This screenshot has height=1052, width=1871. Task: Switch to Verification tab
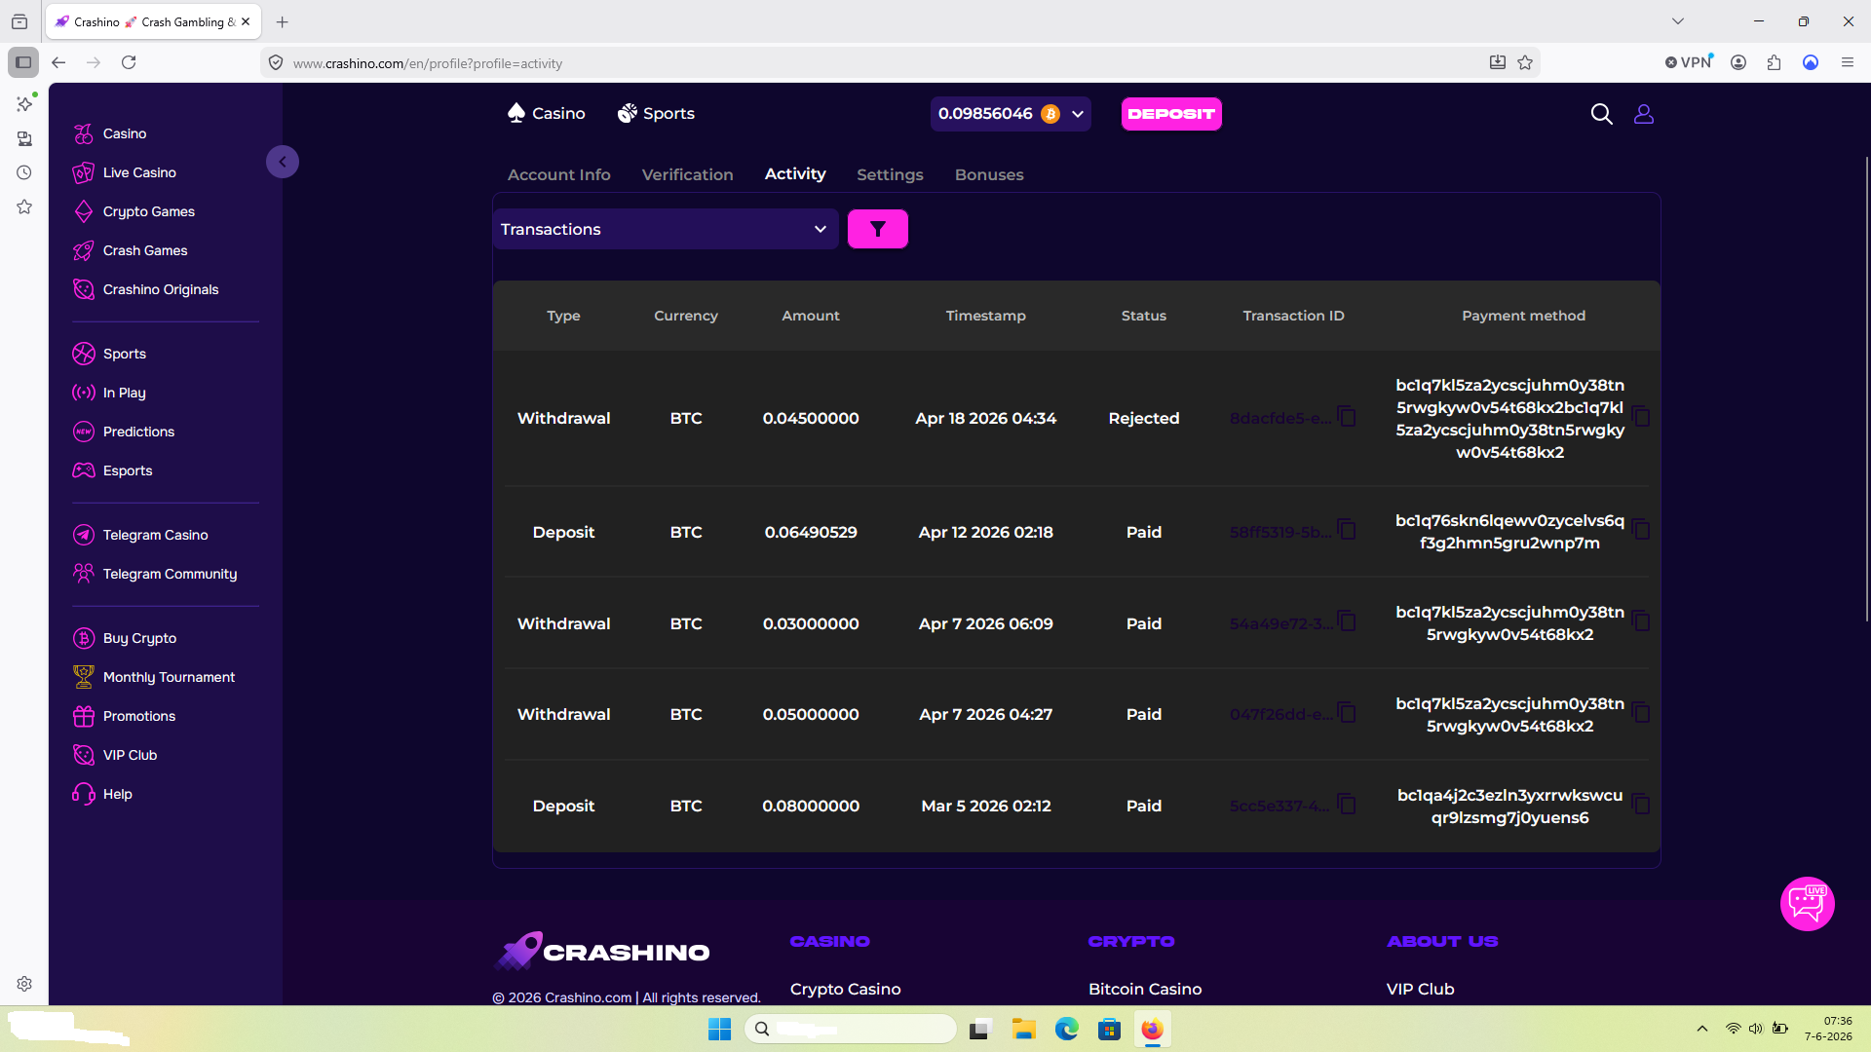(x=687, y=174)
